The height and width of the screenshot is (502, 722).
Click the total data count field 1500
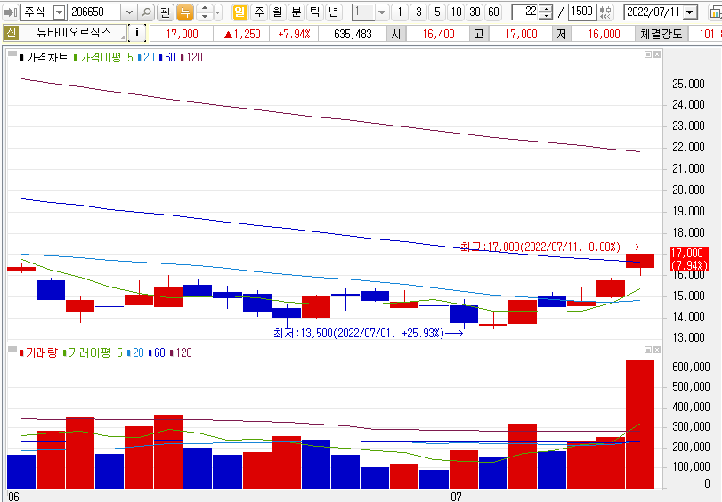pos(582,12)
